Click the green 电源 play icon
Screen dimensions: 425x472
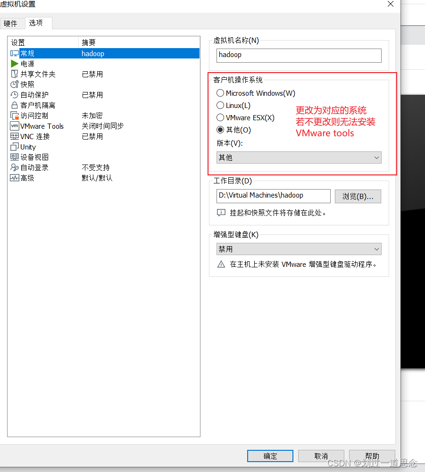point(15,64)
